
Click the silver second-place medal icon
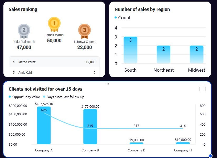(x=24, y=31)
